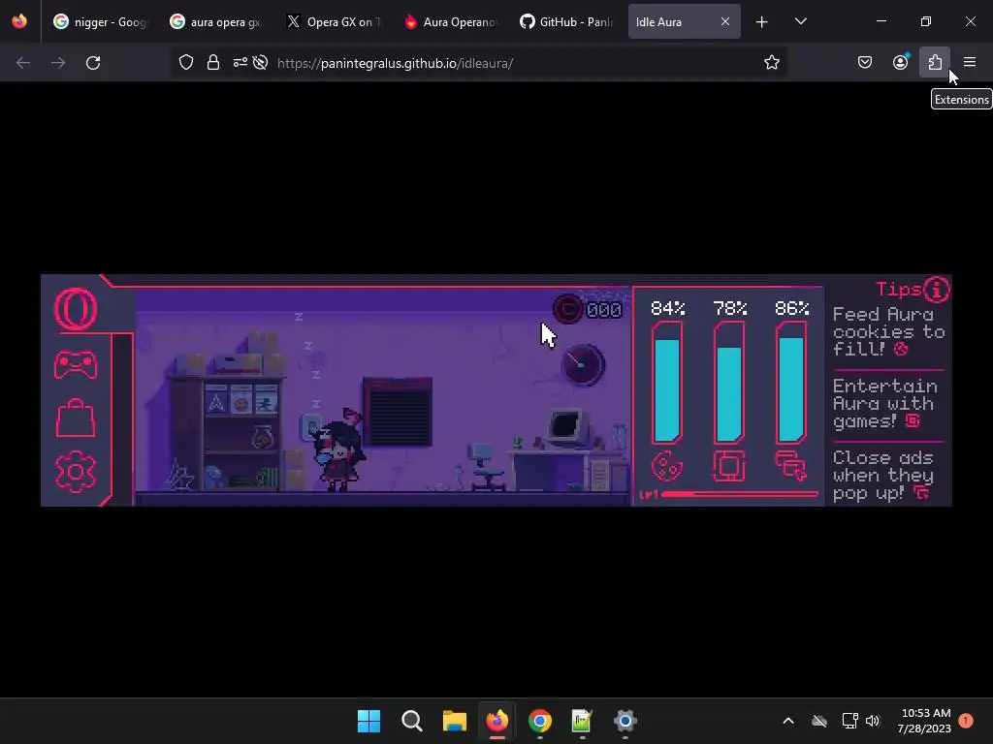This screenshot has height=744, width=993.
Task: Click the Tips info icon
Action: [937, 290]
